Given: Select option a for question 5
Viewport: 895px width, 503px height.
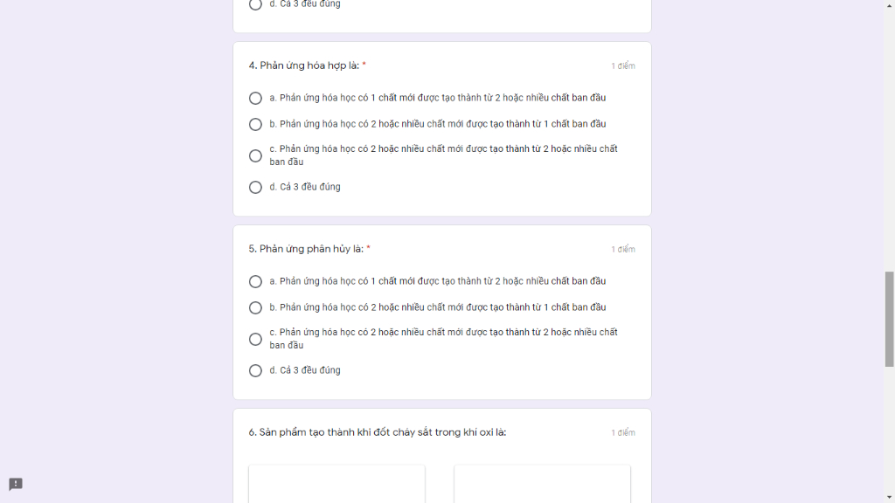Looking at the screenshot, I should pyautogui.click(x=255, y=282).
